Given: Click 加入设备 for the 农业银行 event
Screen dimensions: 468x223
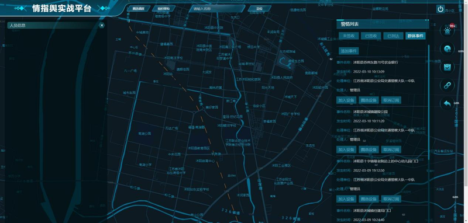Looking at the screenshot, I should (346, 100).
